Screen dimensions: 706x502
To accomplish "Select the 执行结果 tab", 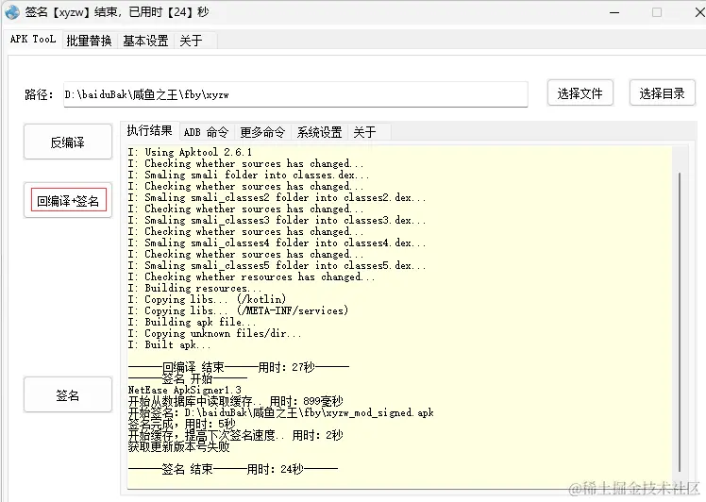I will (149, 130).
